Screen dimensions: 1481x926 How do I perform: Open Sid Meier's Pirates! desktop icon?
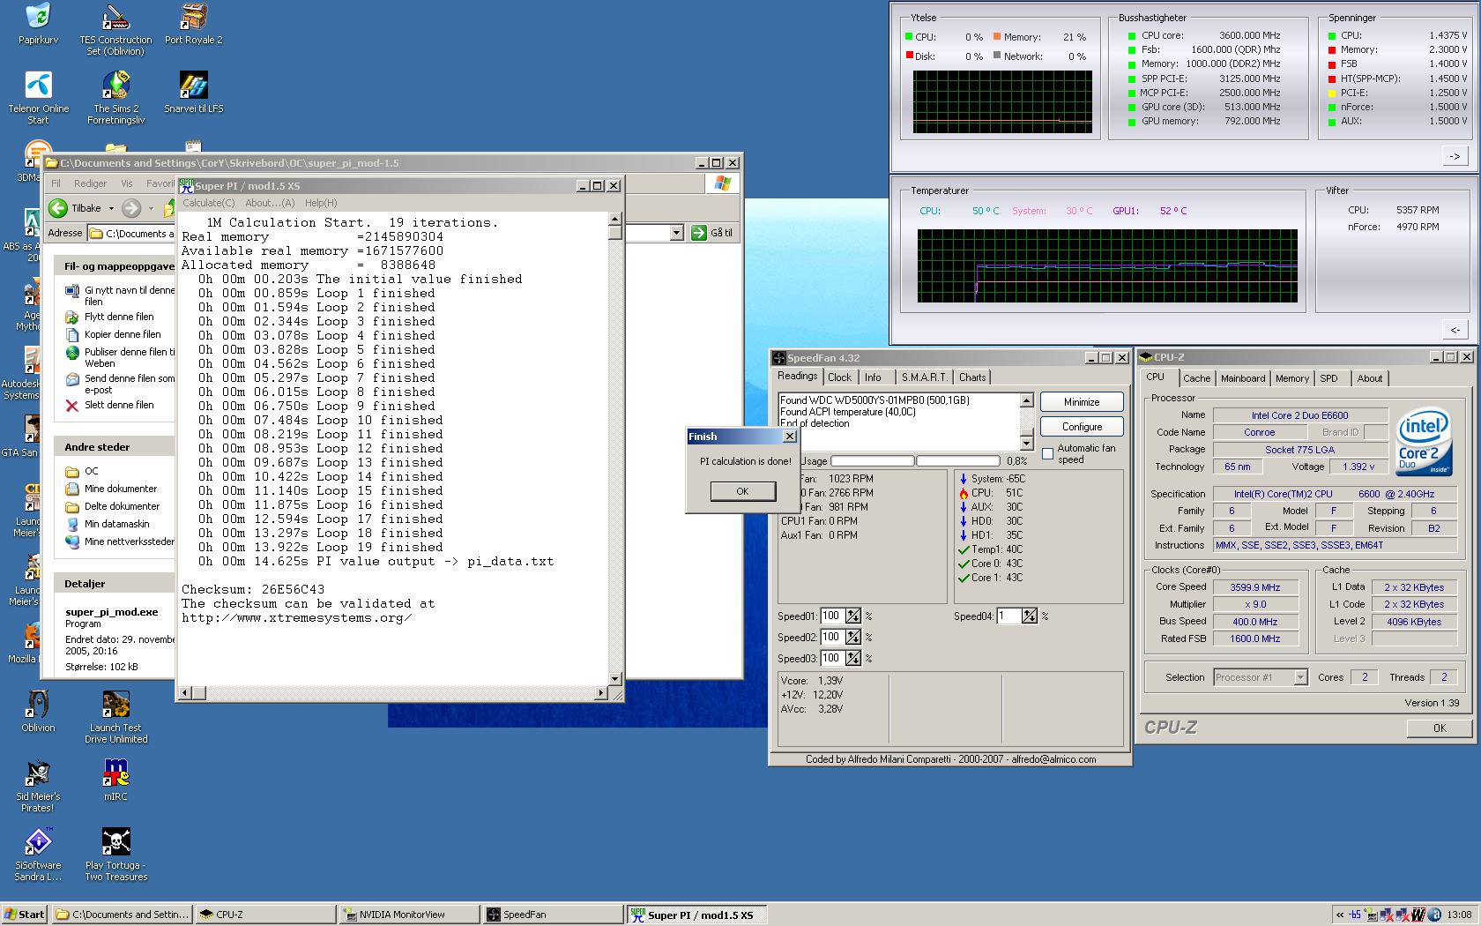(38, 786)
